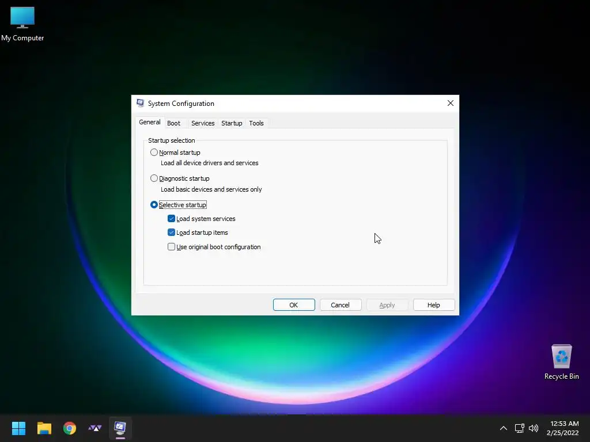Select the Recycle Bin desktop icon
This screenshot has height=442, width=590.
tap(561, 363)
